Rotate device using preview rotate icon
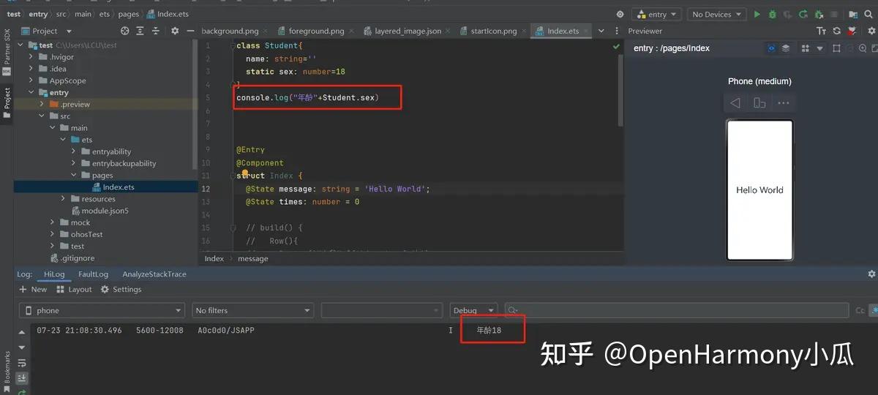 pos(759,103)
